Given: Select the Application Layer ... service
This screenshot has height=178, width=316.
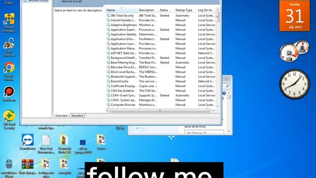Looking at the screenshot, I should pos(160,44).
